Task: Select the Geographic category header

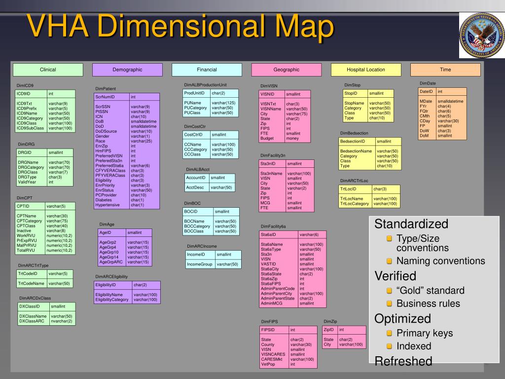Action: coord(287,70)
